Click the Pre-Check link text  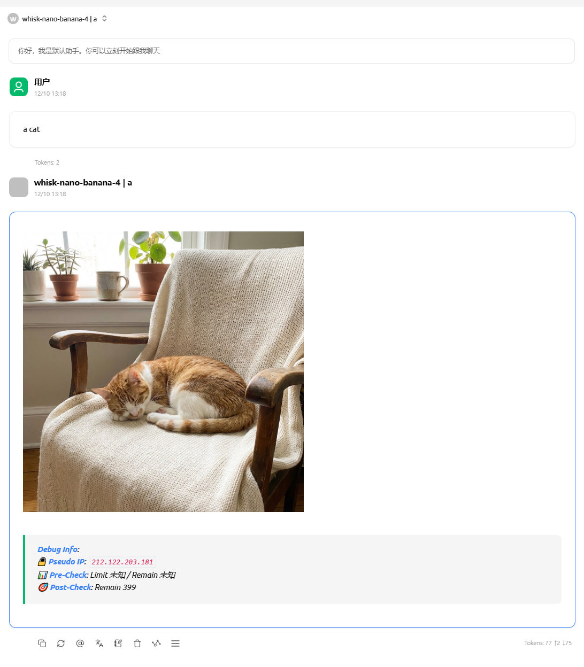[68, 575]
